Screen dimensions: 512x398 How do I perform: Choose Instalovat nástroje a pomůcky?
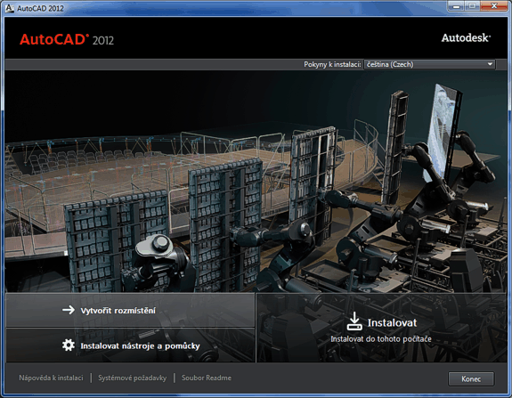coord(130,345)
